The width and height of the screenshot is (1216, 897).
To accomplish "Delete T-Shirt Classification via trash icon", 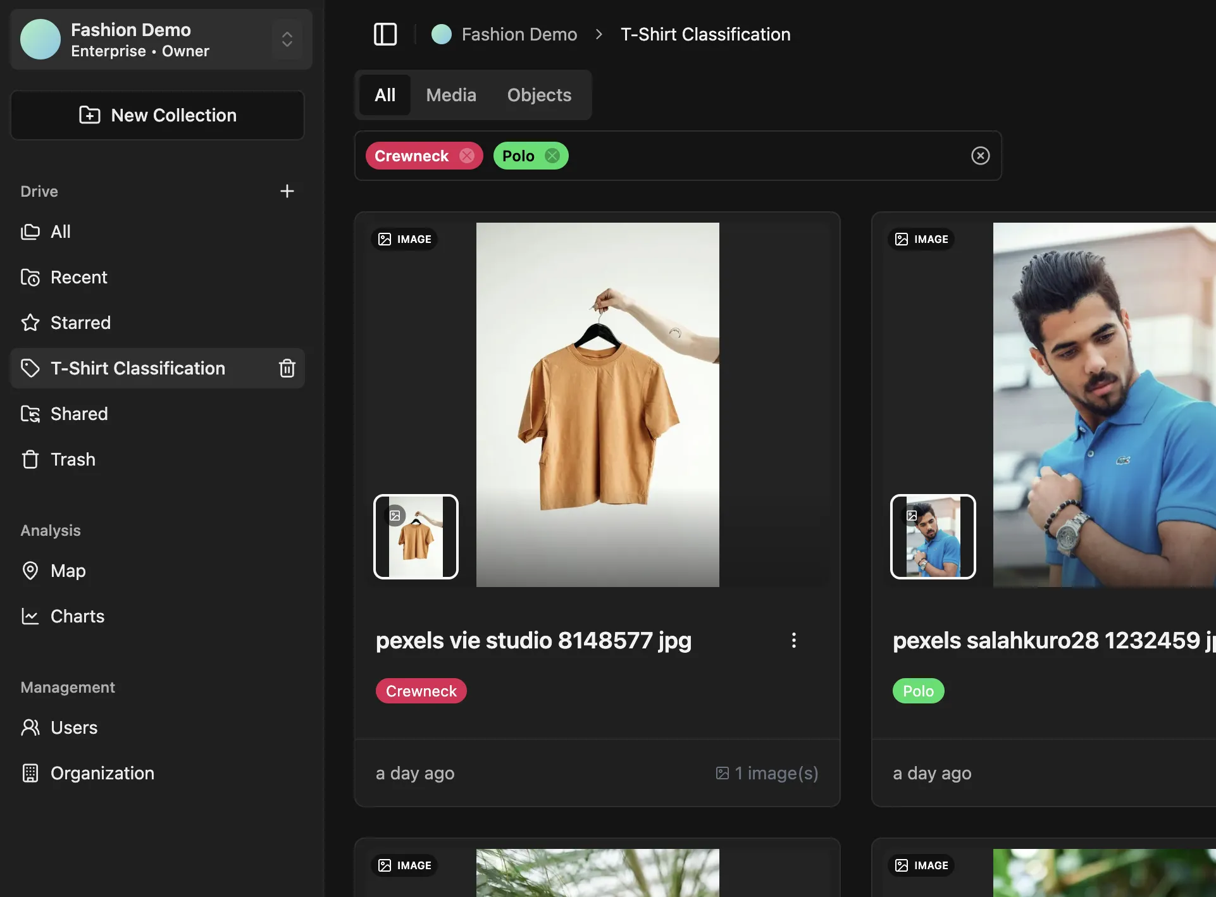I will [x=287, y=368].
